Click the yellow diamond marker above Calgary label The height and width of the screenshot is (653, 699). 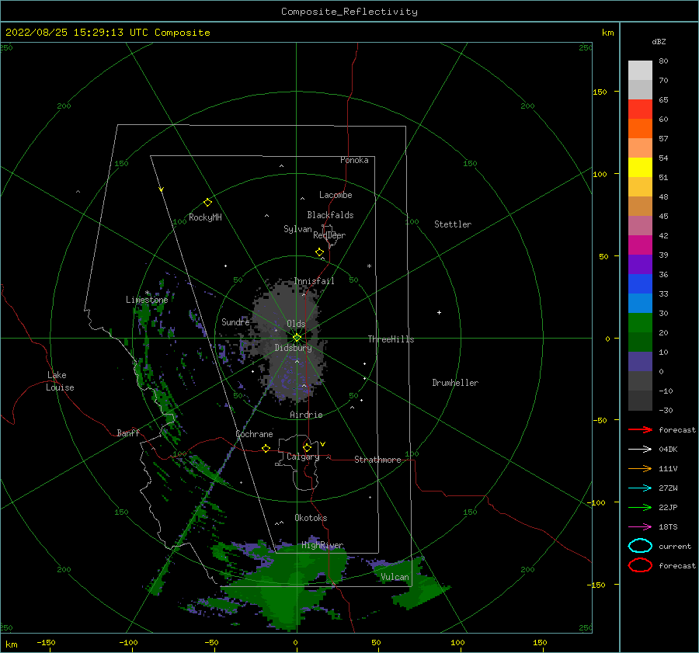(307, 447)
